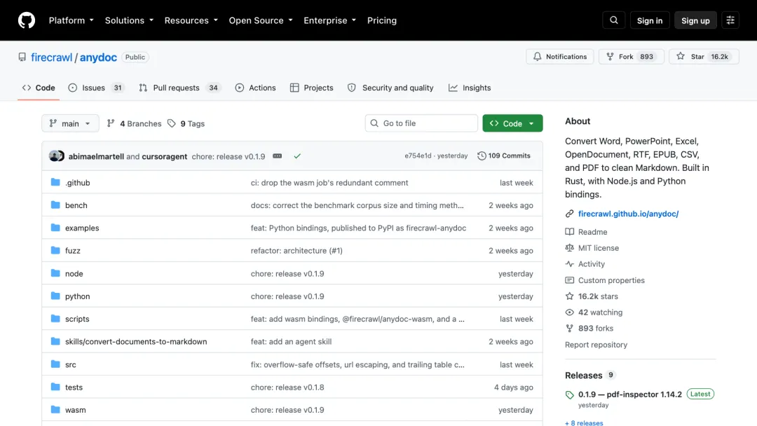Open the anydoc repository name link

pos(99,57)
